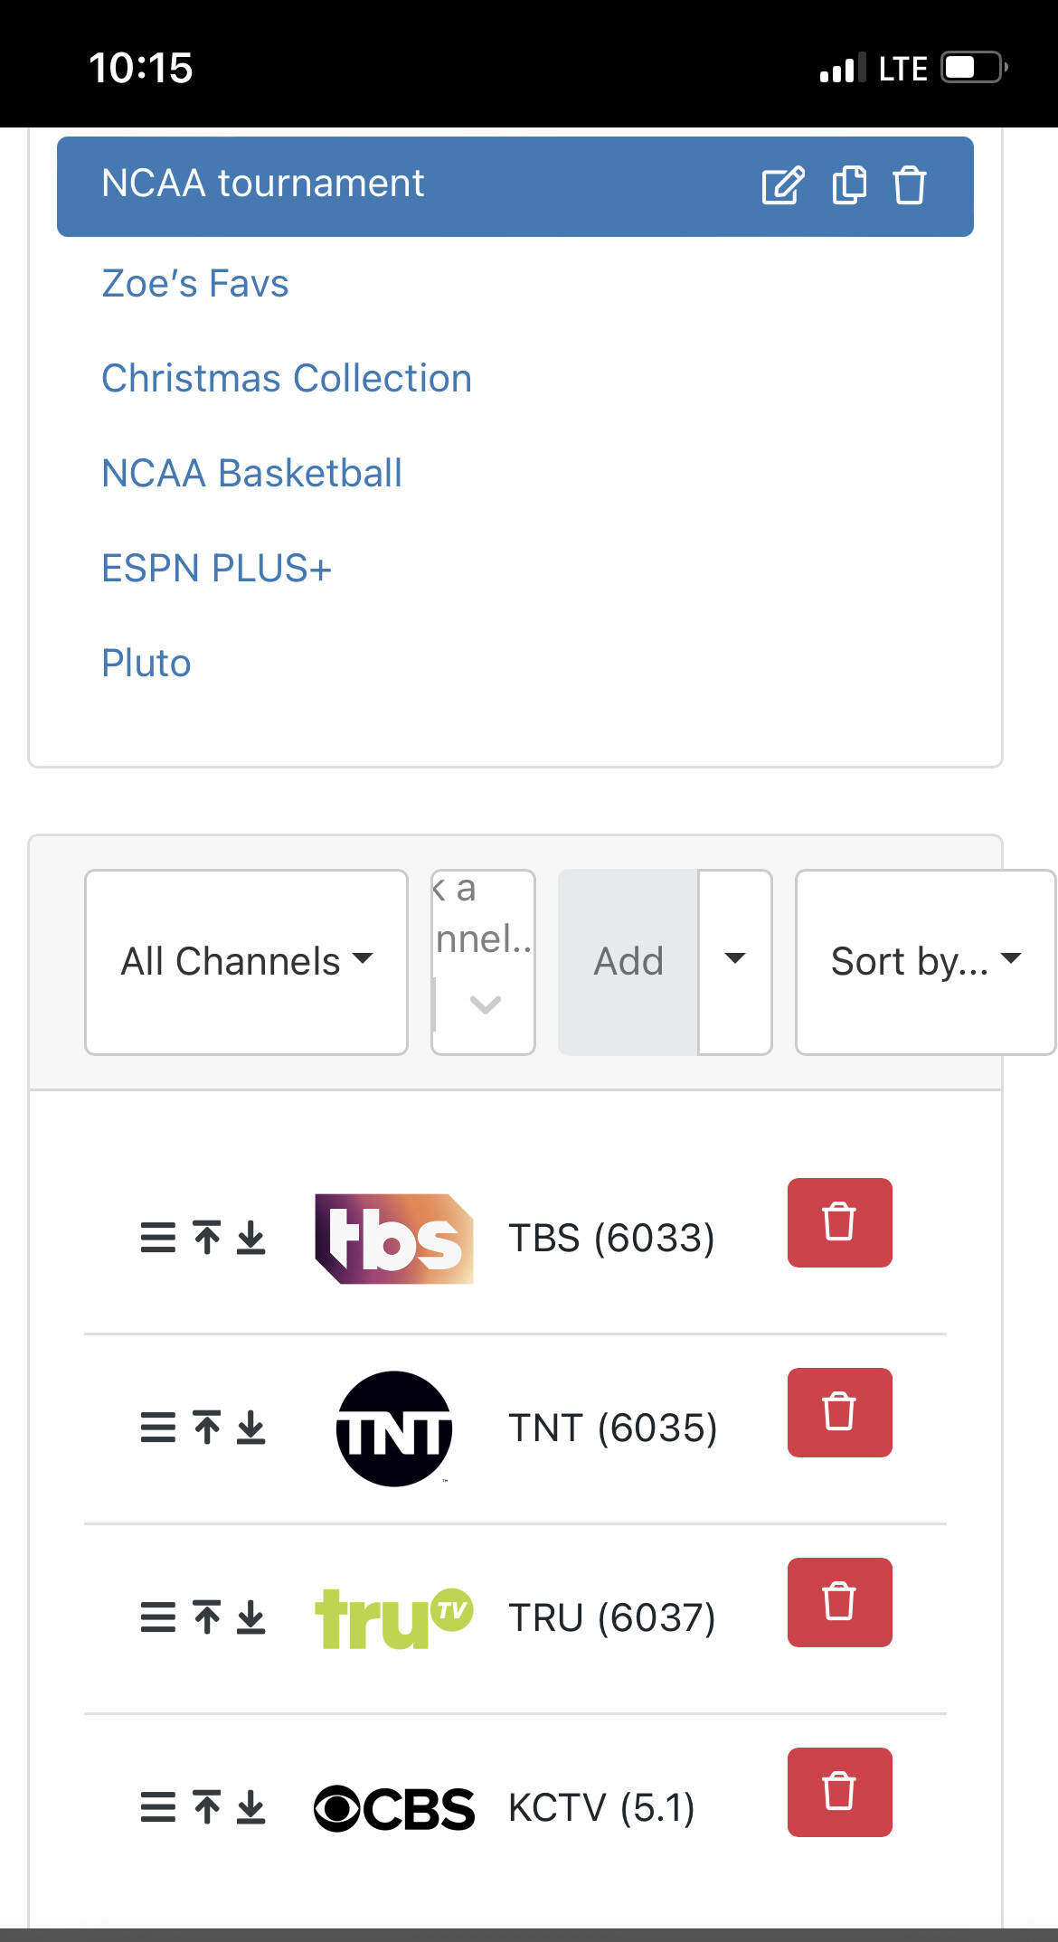Select the Christmas Collection list
Viewport: 1058px width, 1942px height.
tap(287, 379)
